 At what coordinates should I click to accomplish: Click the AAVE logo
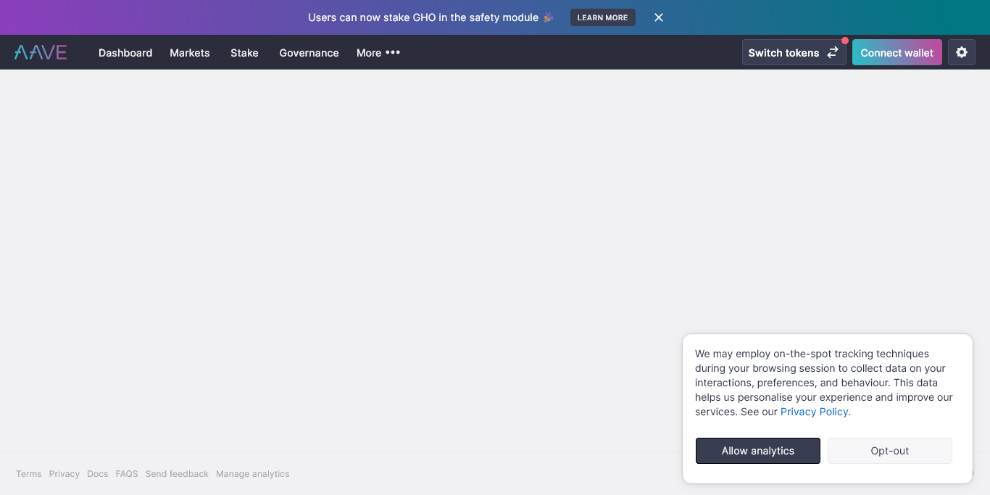tap(41, 52)
